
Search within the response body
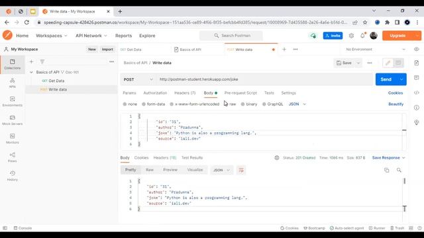pos(399,170)
